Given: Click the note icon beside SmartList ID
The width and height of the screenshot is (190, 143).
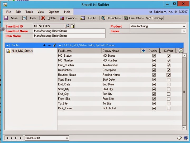Looking at the screenshot, I should click(x=72, y=26).
